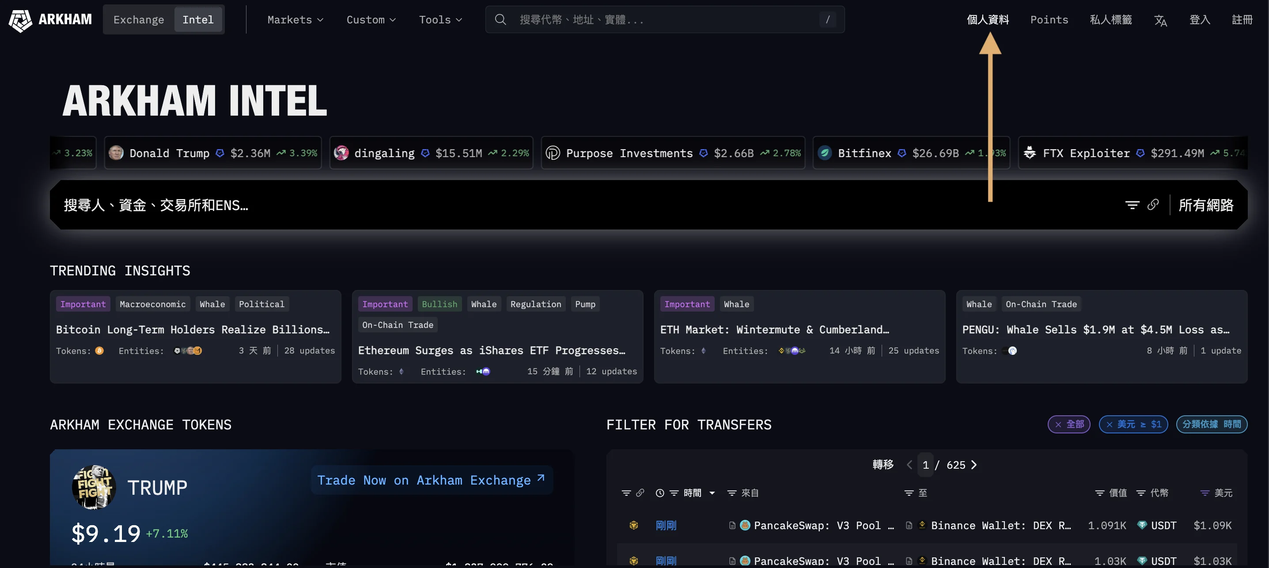Viewport: 1269px width, 568px height.
Task: Open the PENGU Whale Sells insight
Action: [1095, 329]
